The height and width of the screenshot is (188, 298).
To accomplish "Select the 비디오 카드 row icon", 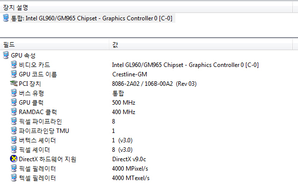I will (14, 65).
